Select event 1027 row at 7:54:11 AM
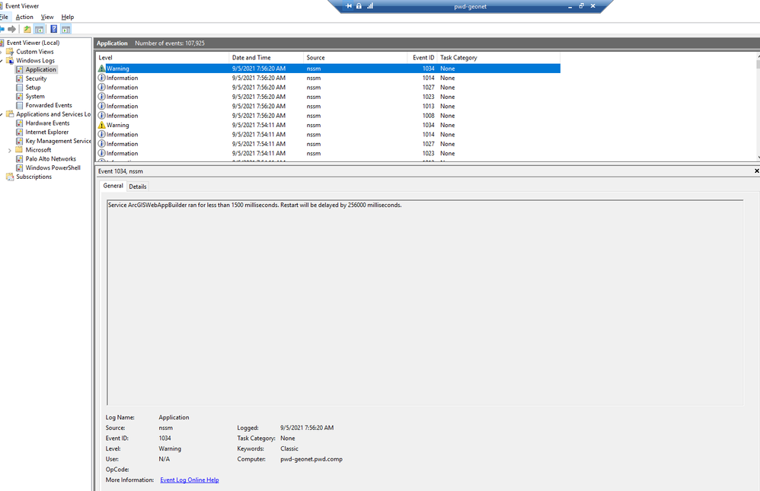This screenshot has height=491, width=760. pyautogui.click(x=329, y=144)
